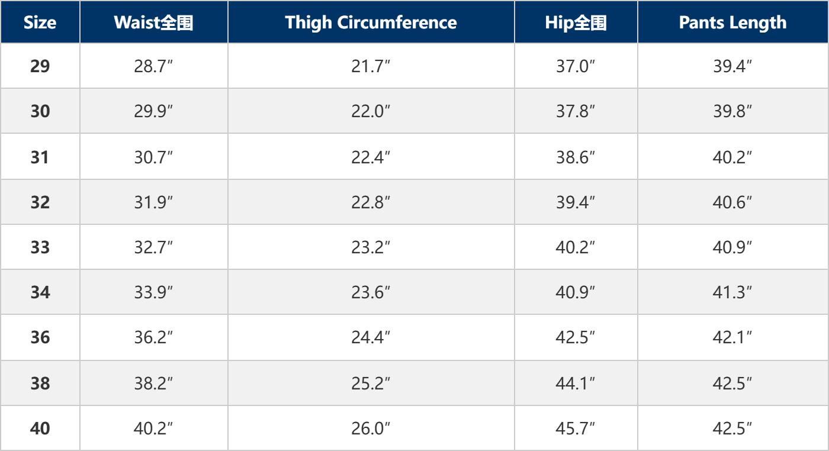Select the size 30 cell
This screenshot has height=451, width=829.
pos(40,111)
